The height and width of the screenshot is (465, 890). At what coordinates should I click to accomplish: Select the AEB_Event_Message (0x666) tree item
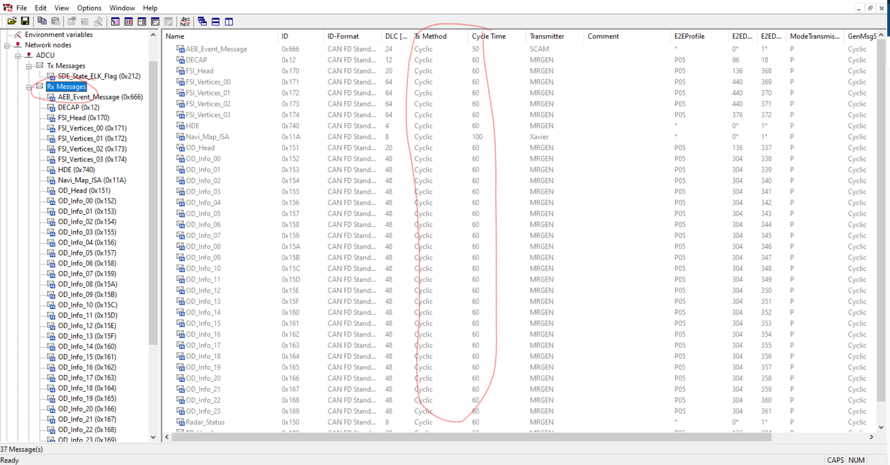(100, 97)
